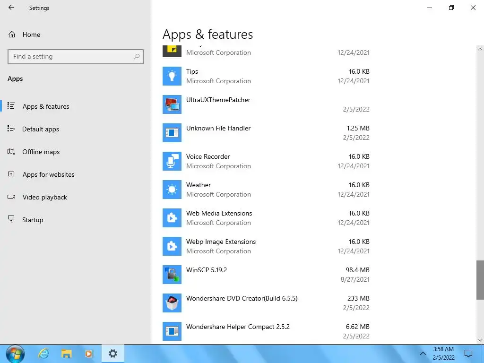Select the Webp Image Extensions entry

(x=266, y=246)
